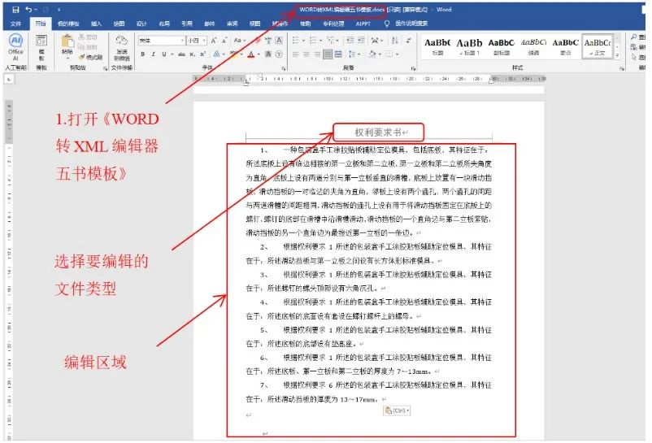Switch to the 插入 Insert tab
Viewport: 652px width, 443px height.
point(97,24)
